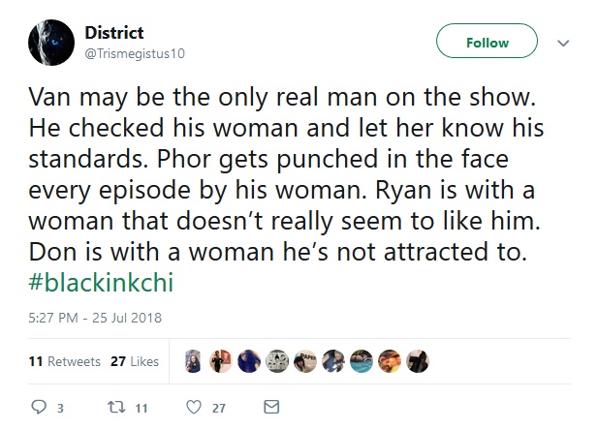This screenshot has width=598, height=430.
Task: Open the @Trismegistus10 handle link
Action: pos(135,54)
